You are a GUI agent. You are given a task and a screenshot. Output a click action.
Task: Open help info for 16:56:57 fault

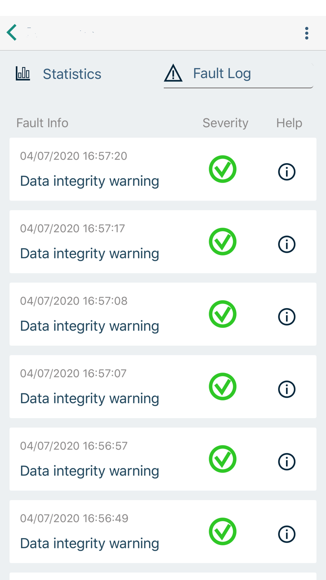point(287,462)
